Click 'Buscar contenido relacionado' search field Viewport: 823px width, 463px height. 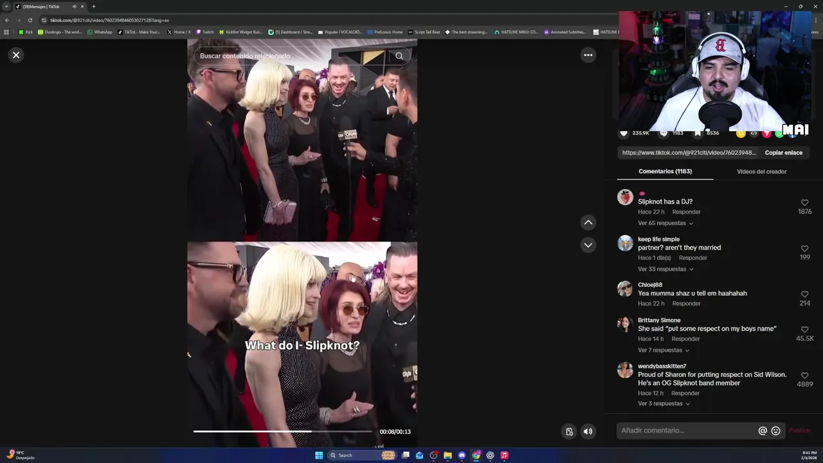(x=293, y=56)
